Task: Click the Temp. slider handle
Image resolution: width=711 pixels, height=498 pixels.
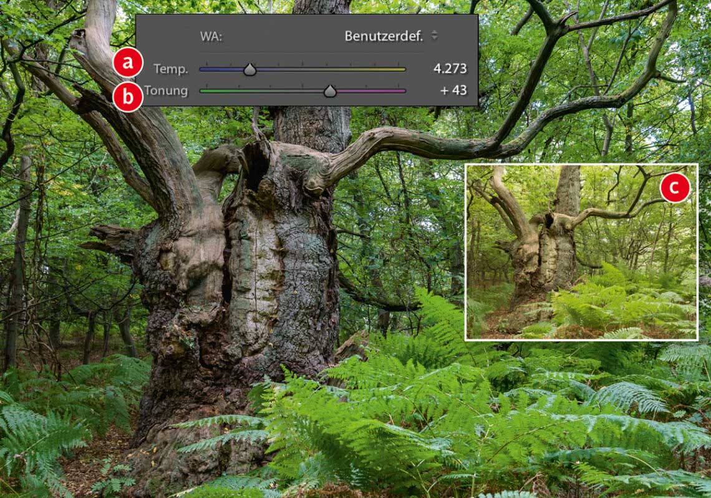Action: tap(249, 69)
